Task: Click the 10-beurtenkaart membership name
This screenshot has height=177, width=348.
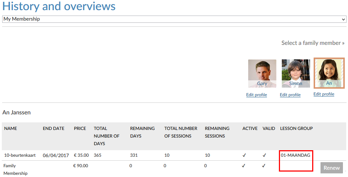Action: coord(20,155)
